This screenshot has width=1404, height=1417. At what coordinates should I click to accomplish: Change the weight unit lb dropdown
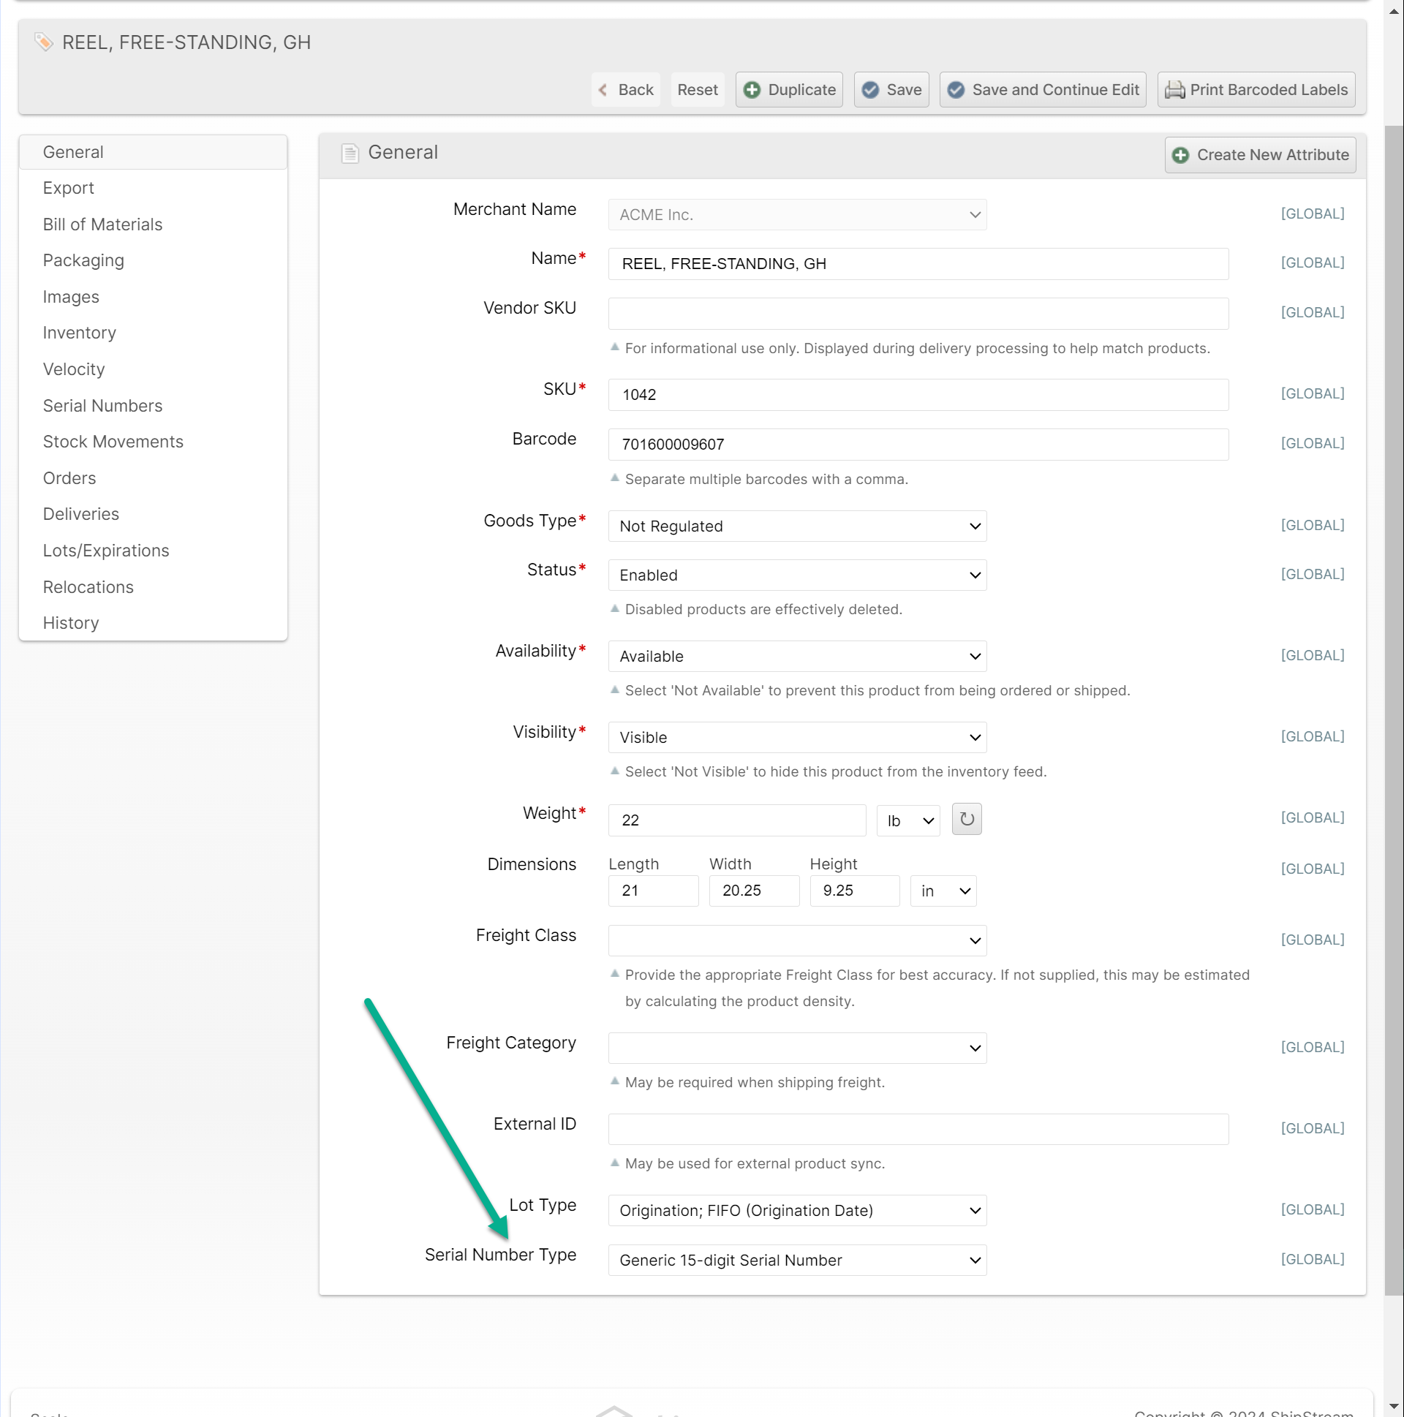click(x=908, y=820)
